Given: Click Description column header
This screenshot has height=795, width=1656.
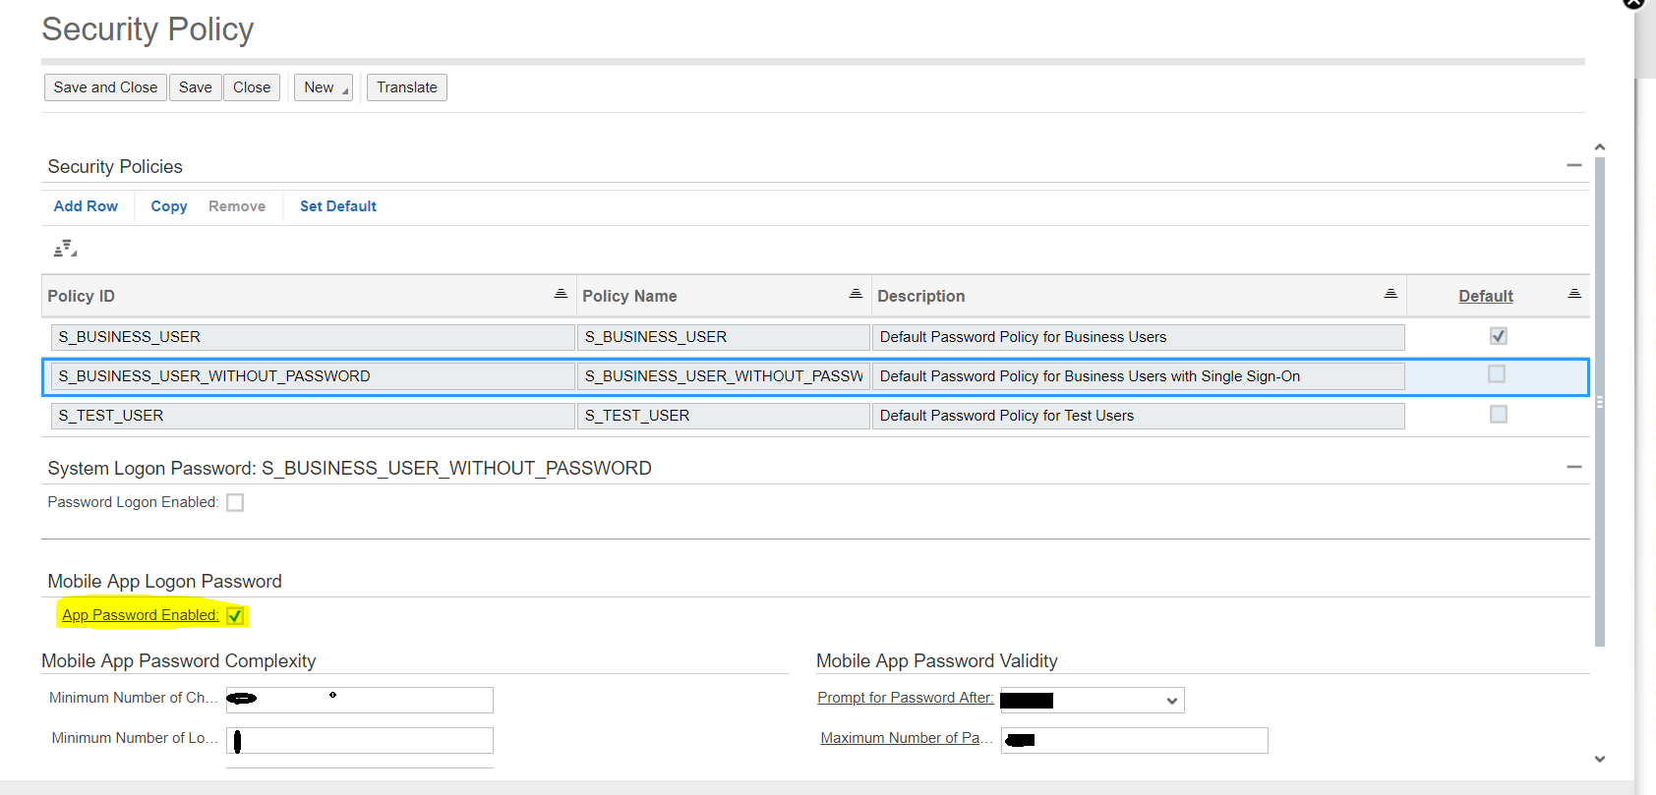Looking at the screenshot, I should pyautogui.click(x=921, y=296).
